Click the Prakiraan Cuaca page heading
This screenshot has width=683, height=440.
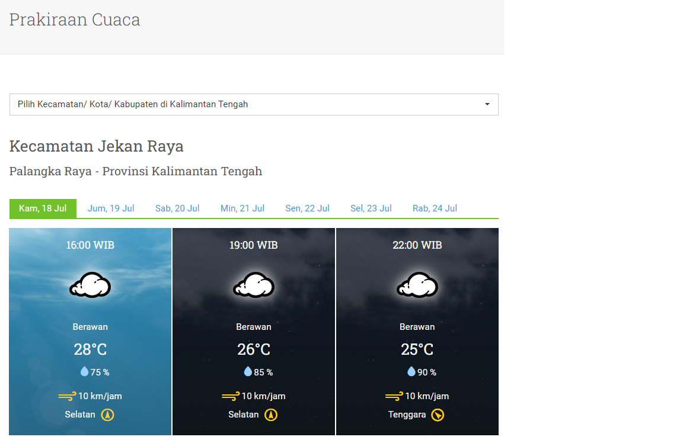click(75, 20)
